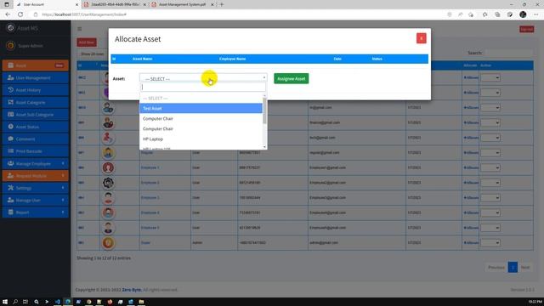The width and height of the screenshot is (544, 306).
Task: Open User Management in sidebar
Action: (x=36, y=77)
